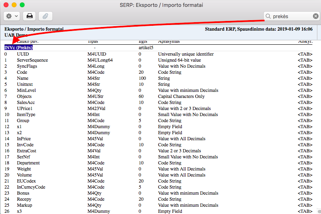Click 'Unsigned 64-bit value' description
Image resolution: width=321 pixels, height=214 pixels.
point(179,60)
